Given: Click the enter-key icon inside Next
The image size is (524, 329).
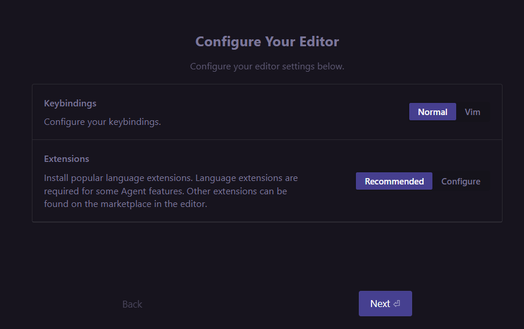Looking at the screenshot, I should [x=397, y=304].
